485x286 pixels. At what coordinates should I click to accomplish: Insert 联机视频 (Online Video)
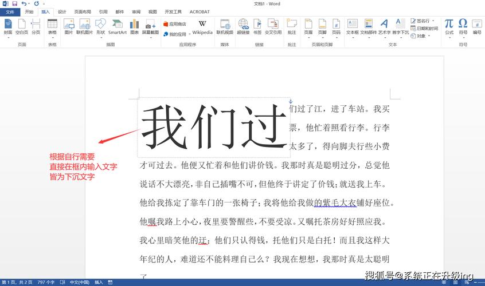pos(225,26)
